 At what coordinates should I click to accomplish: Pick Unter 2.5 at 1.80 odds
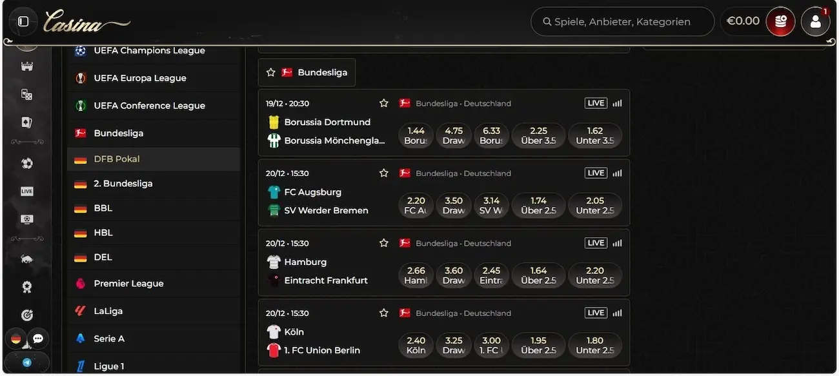(x=595, y=345)
